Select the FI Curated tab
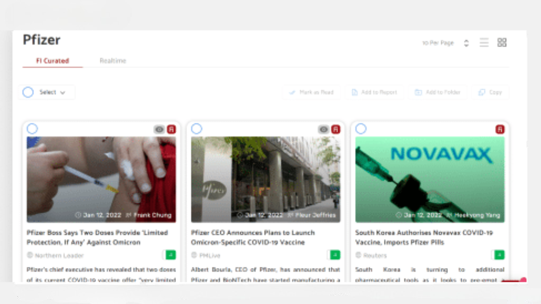Viewport: 541px width, 304px height. pos(52,61)
